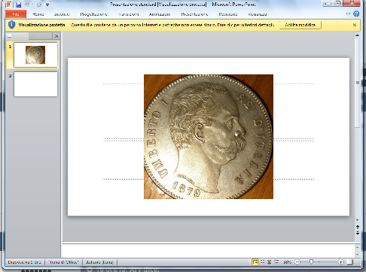Open the File tab

16,14
